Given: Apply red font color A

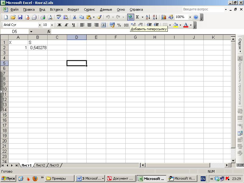Looking at the screenshot, I should [x=186, y=25].
